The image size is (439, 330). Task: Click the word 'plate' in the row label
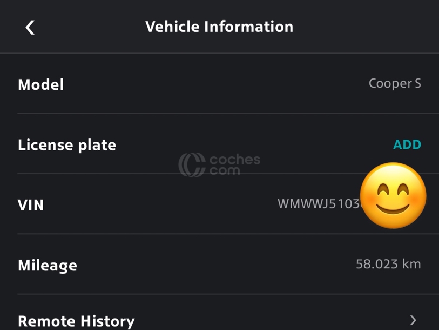(94, 145)
